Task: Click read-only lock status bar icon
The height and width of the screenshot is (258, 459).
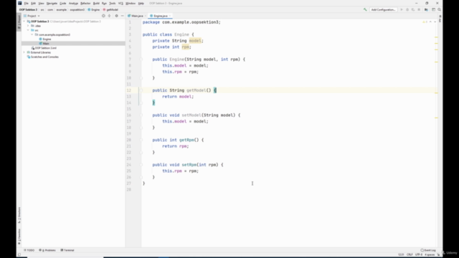Action: coord(438,254)
